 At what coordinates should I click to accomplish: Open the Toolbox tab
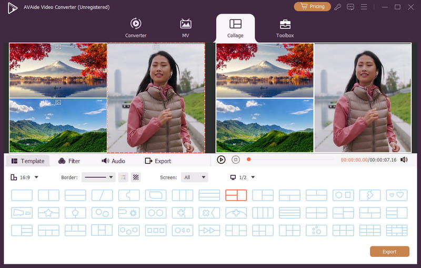click(285, 28)
